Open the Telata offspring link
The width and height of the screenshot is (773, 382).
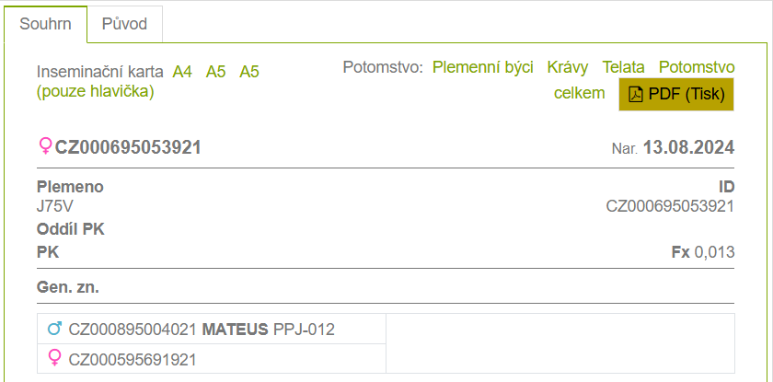pos(624,67)
